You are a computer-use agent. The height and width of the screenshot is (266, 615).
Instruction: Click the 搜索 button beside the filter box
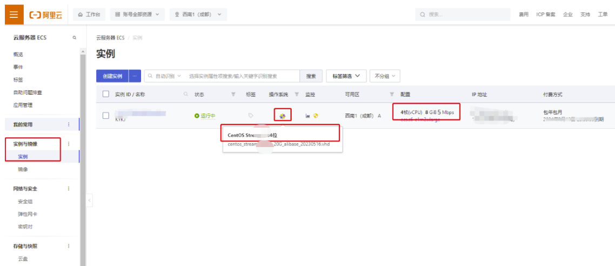(x=311, y=76)
